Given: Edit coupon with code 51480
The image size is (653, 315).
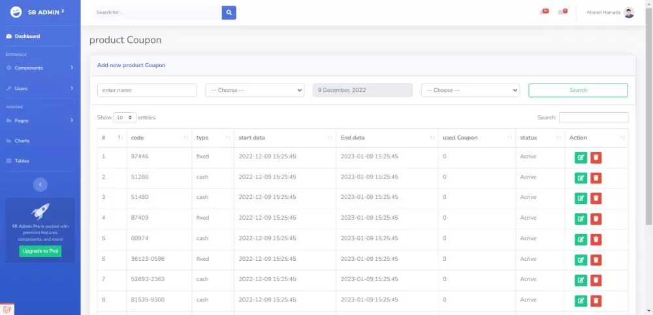Looking at the screenshot, I should 581,198.
